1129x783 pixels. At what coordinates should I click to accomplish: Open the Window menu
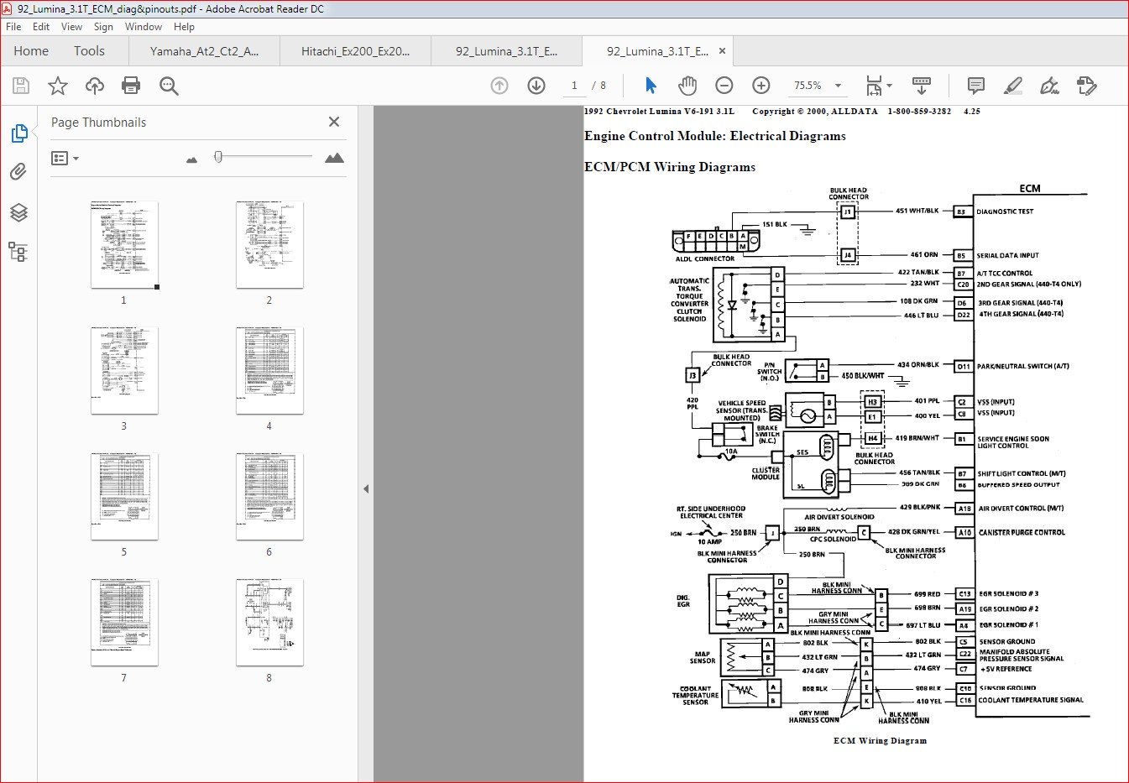tap(144, 27)
